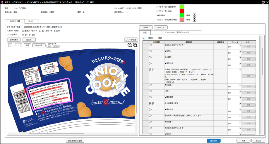This screenshot has height=144, width=269.
Task: Click the design preview vertical scrollbar
Action: coord(137,89)
